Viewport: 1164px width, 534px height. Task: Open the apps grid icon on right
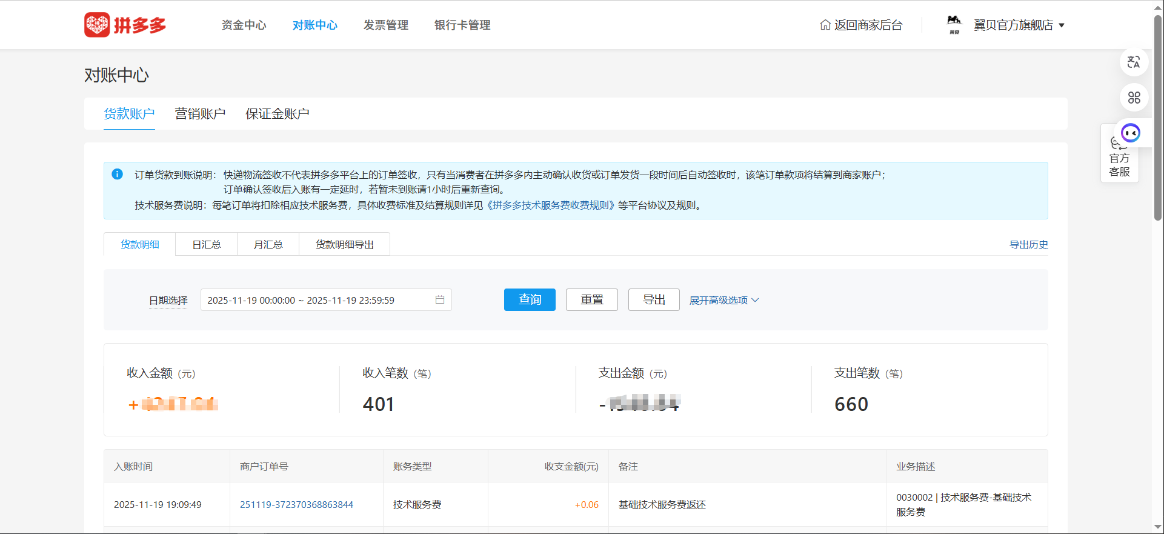click(x=1133, y=98)
